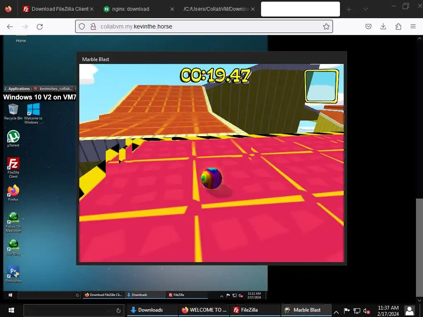
Task: Click the tracking protection shield icon
Action: coord(82,26)
